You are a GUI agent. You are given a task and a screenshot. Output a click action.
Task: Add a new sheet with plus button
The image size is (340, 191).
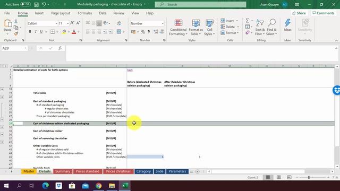point(197,171)
